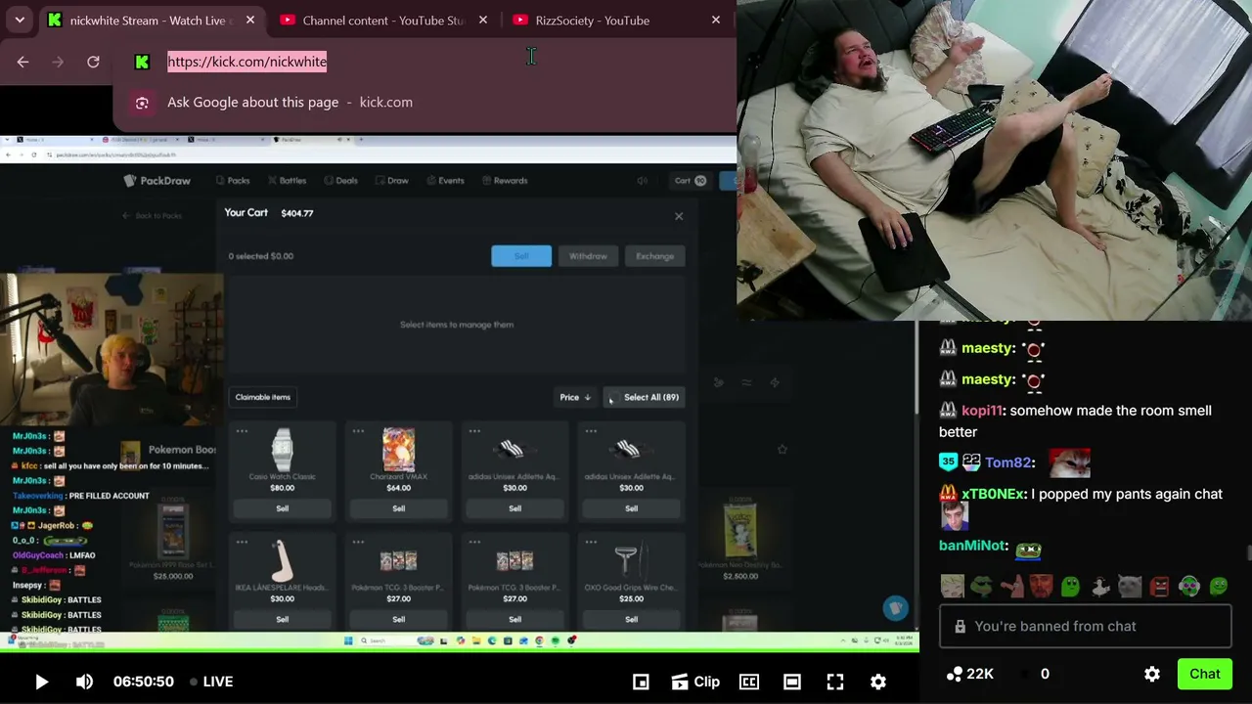
Task: Open the tab search dropdown arrow
Action: 20,20
